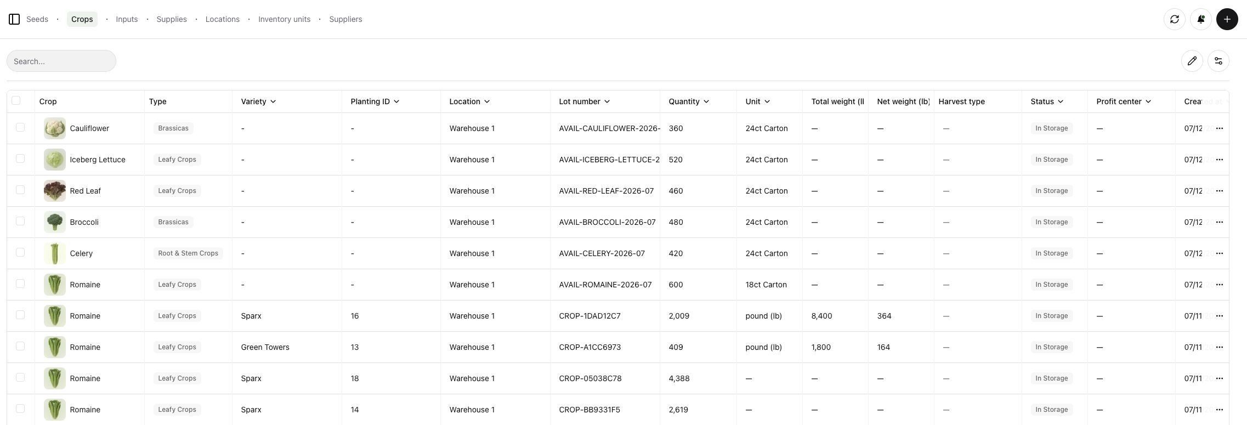This screenshot has width=1247, height=425.
Task: Expand the Location column dropdown
Action: click(487, 101)
